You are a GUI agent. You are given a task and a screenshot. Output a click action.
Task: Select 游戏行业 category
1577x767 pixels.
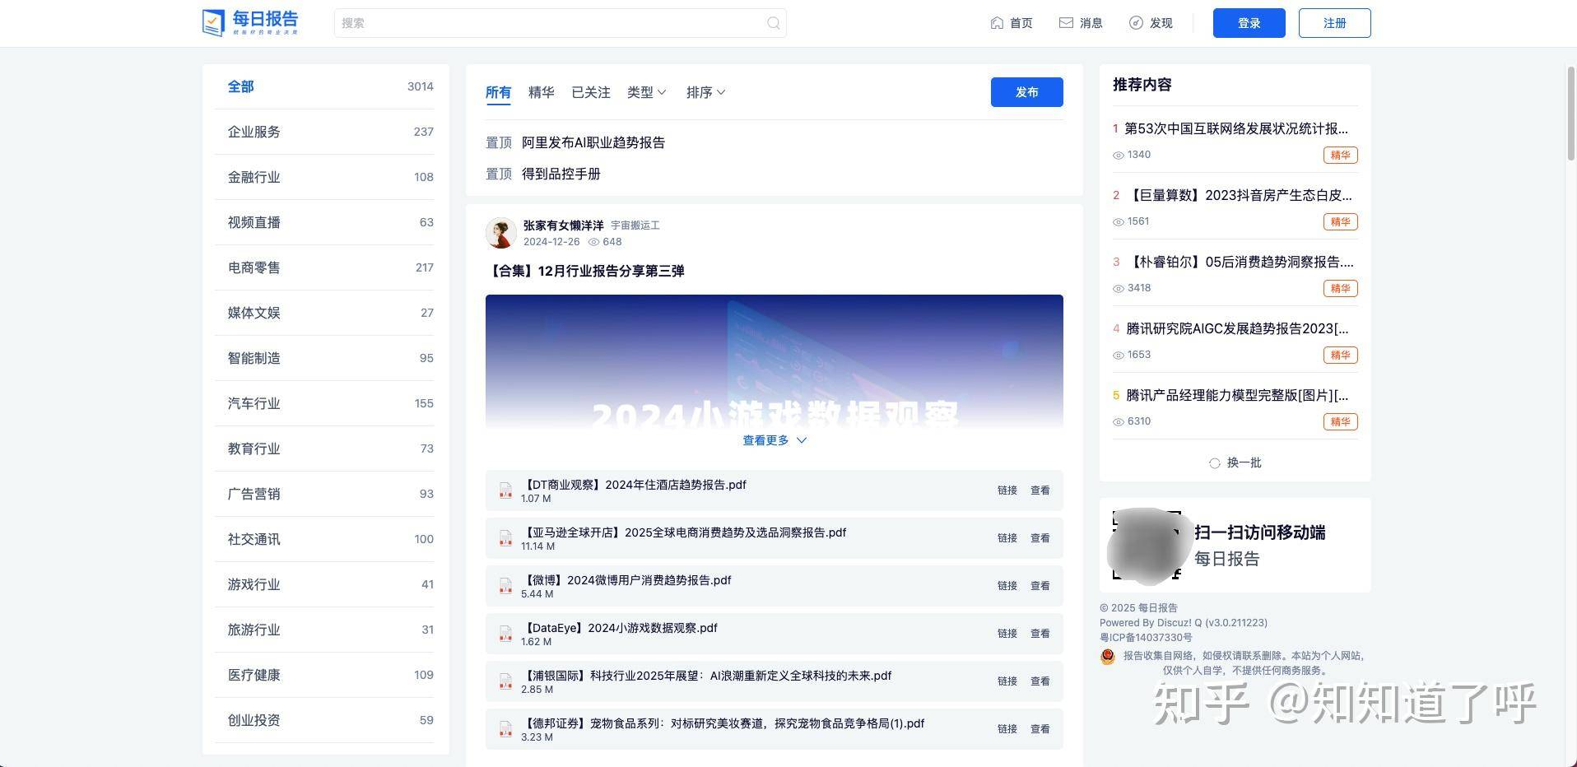(x=325, y=584)
